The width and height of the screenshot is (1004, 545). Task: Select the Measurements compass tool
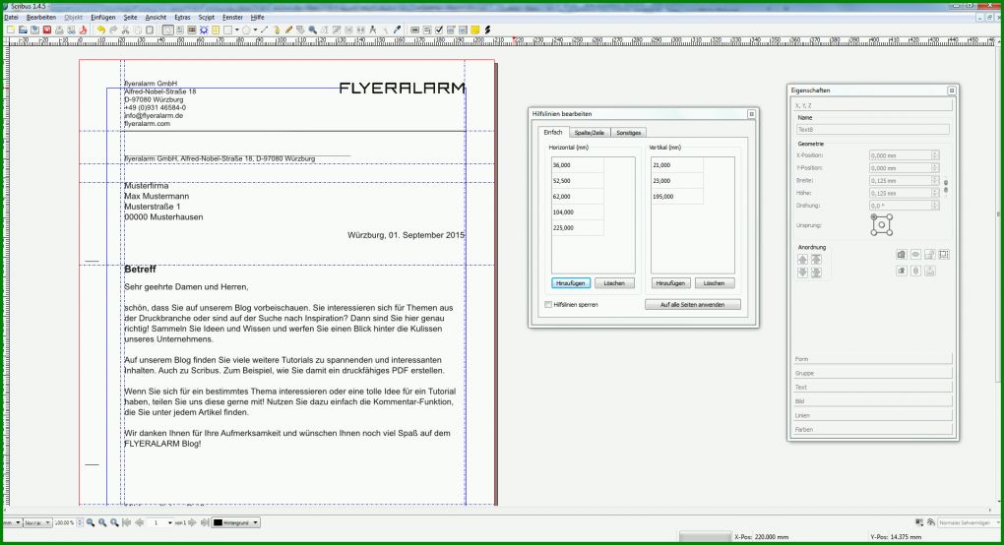(373, 30)
